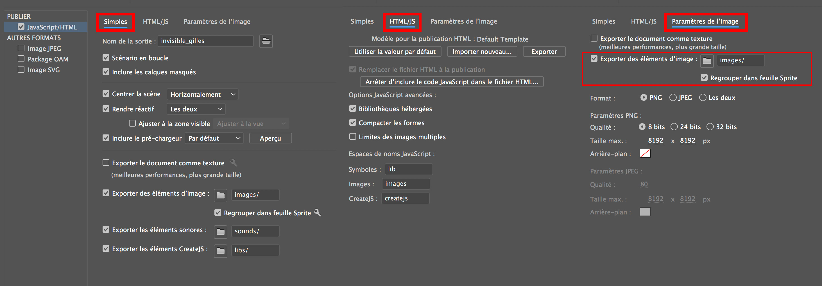
Task: Open Paramètres de l'image tab in left panel
Action: coord(217,22)
